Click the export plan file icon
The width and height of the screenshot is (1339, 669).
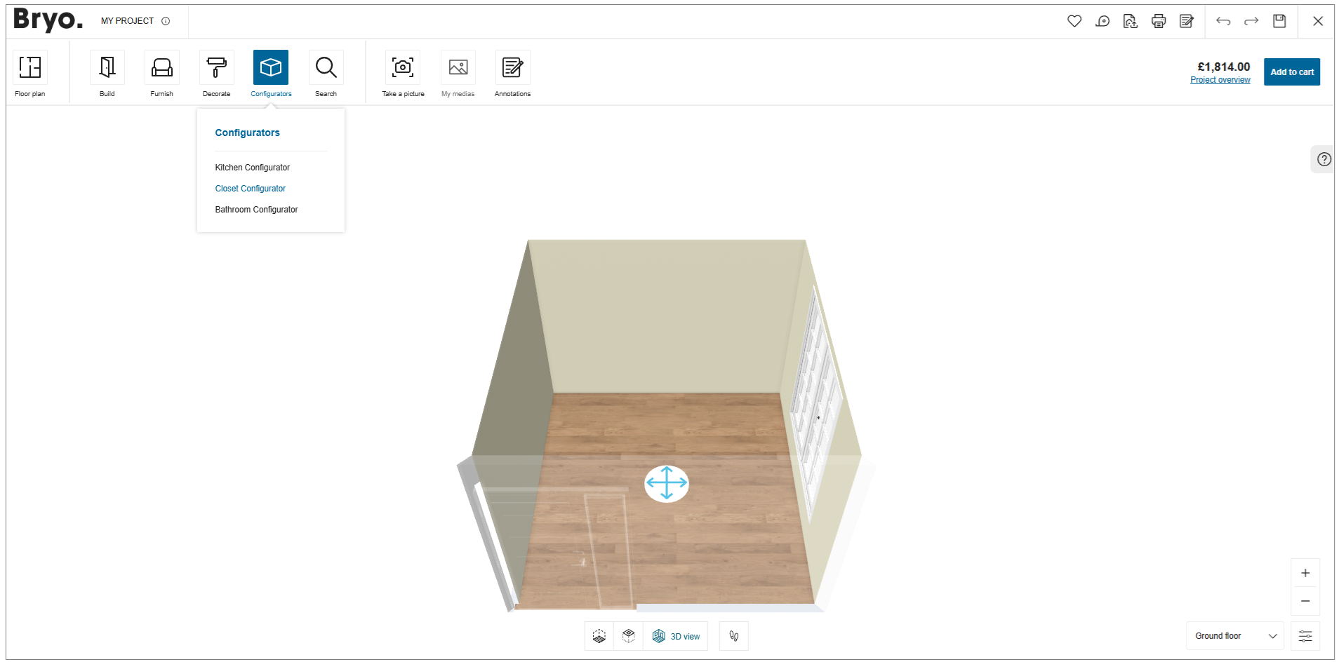pyautogui.click(x=1131, y=21)
